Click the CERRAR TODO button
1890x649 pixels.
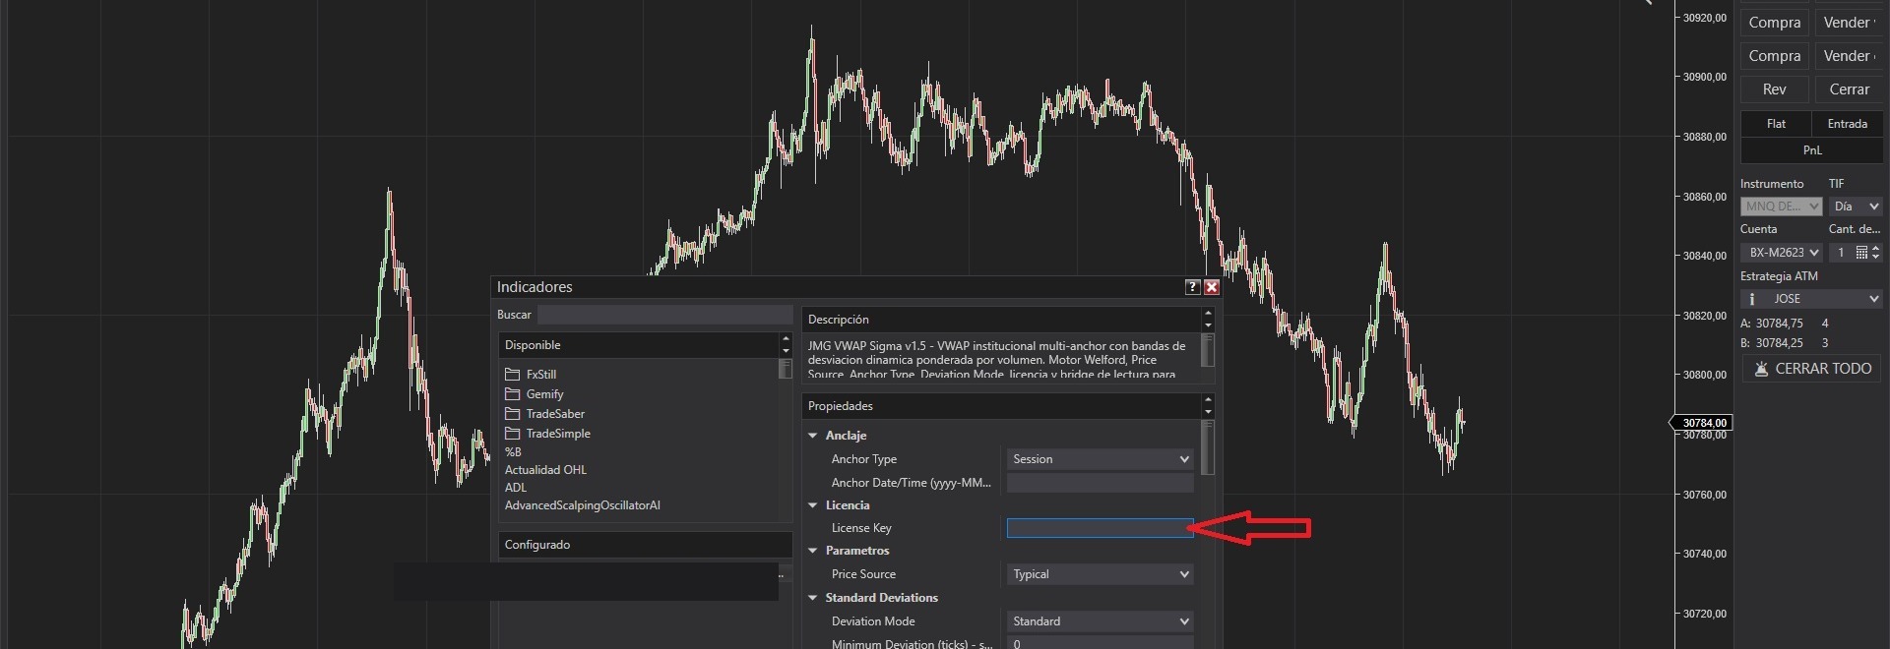(1811, 369)
